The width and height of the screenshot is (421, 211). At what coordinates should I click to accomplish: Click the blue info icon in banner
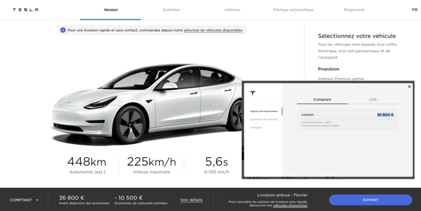pyautogui.click(x=63, y=30)
